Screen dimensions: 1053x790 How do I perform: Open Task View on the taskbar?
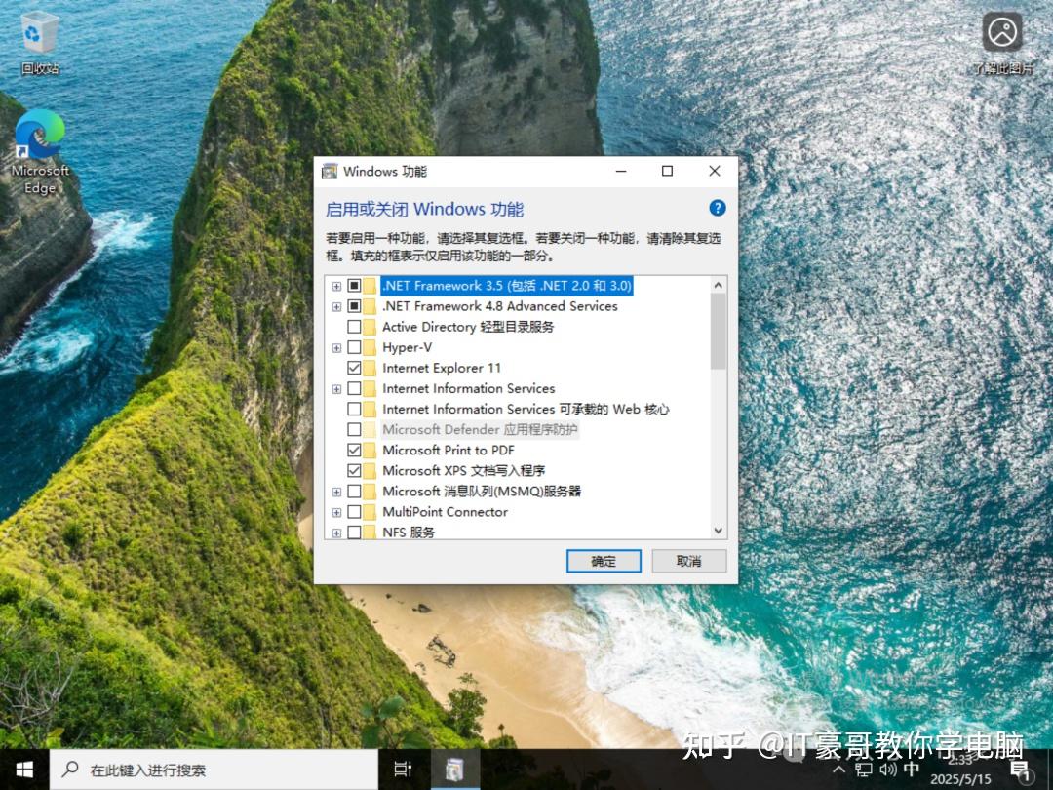pyautogui.click(x=403, y=770)
